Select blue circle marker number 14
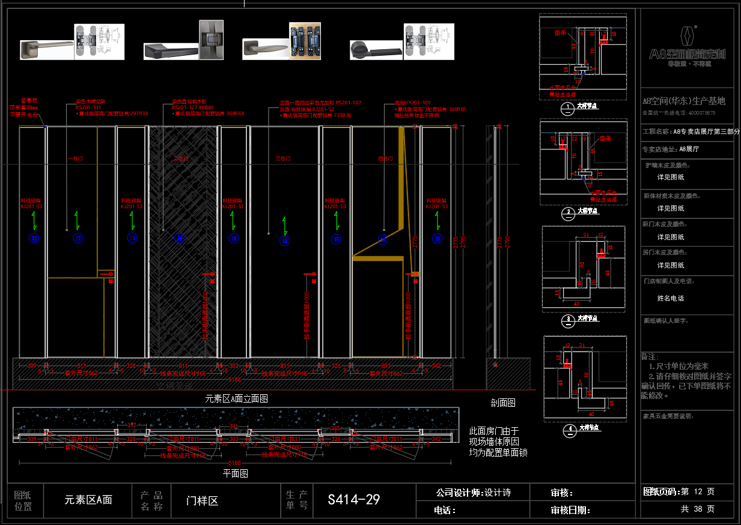Image resolution: width=741 pixels, height=525 pixels. (234, 239)
